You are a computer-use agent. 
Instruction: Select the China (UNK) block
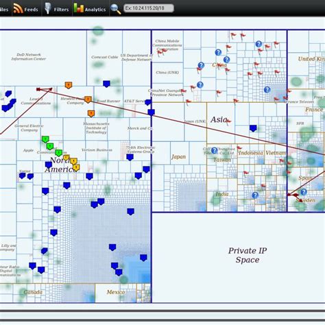coord(167,72)
